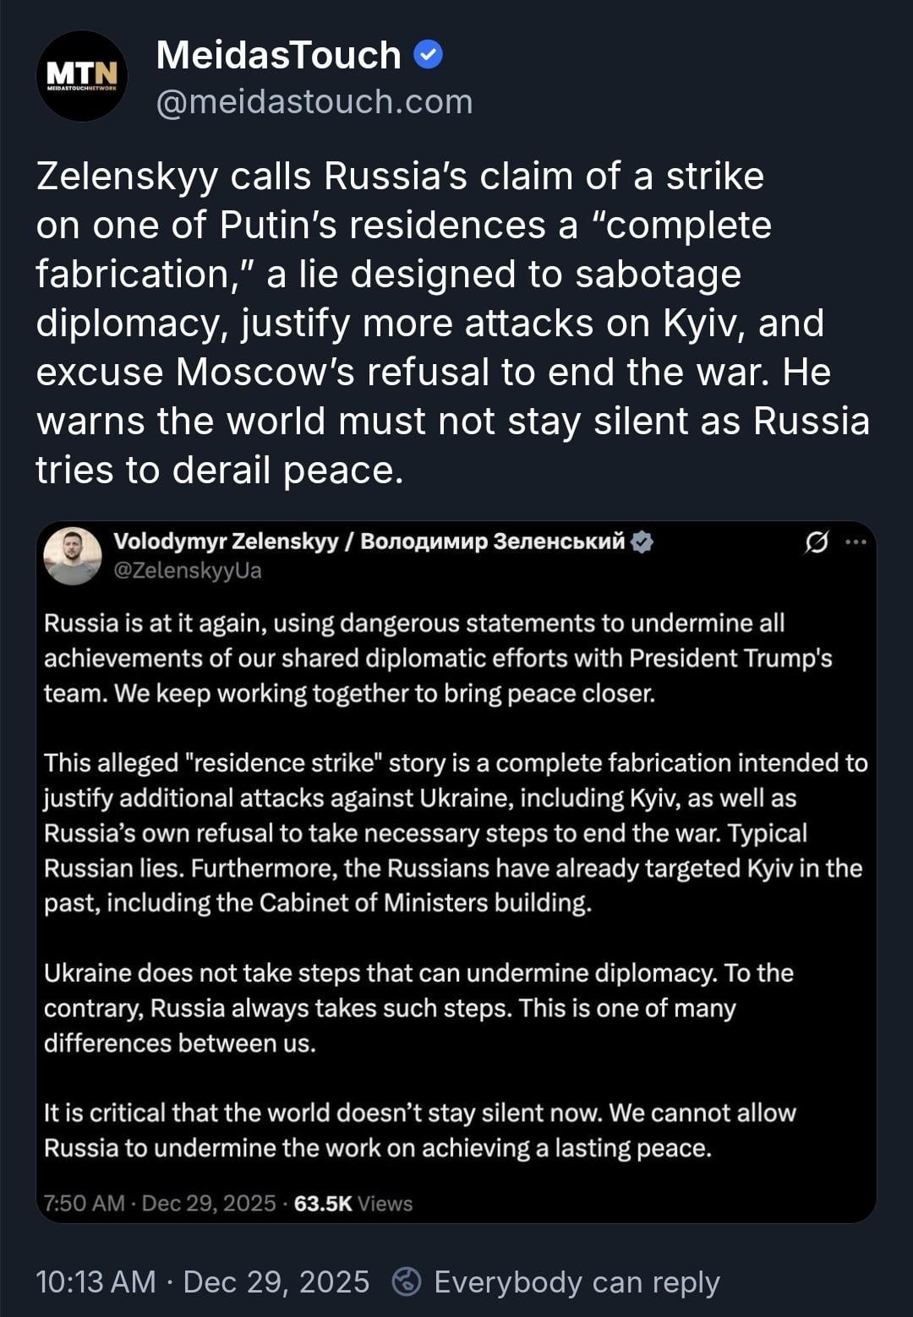The image size is (913, 1317).
Task: Click the 10:13 AM Dec 29, 2025 timestamp
Action: [x=203, y=1282]
